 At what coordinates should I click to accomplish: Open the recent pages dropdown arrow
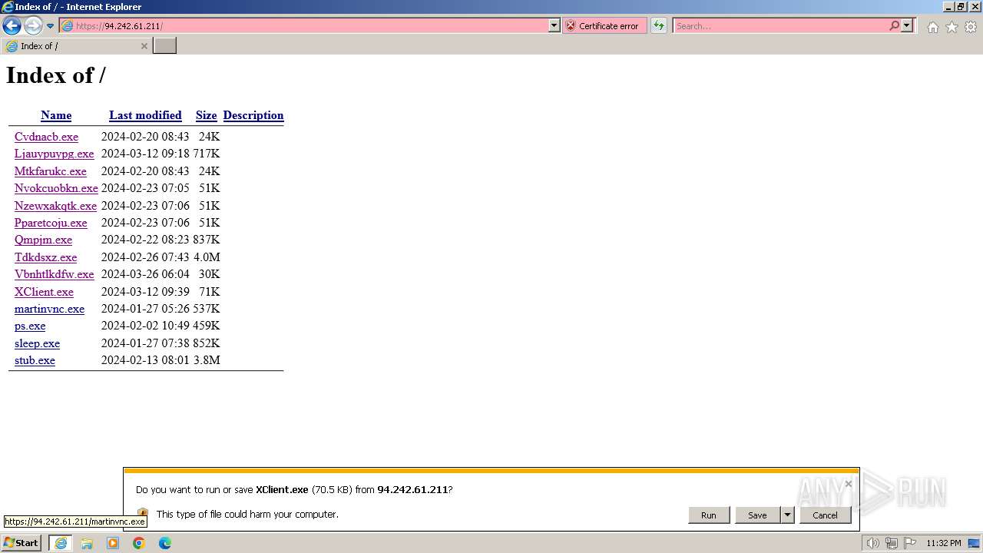click(51, 26)
